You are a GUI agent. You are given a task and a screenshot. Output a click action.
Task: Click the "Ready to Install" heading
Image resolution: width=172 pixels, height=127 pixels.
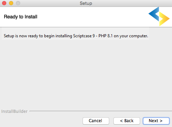click(20, 17)
